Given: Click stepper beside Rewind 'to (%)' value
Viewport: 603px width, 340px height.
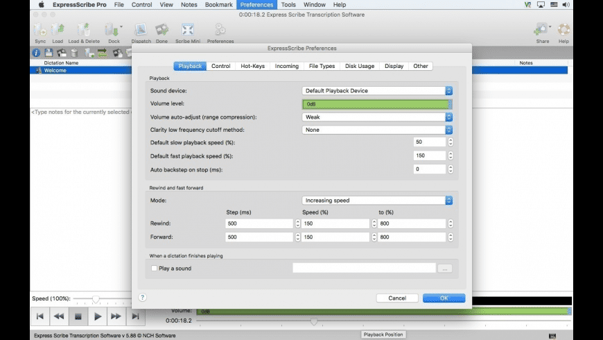Looking at the screenshot, I should pyautogui.click(x=451, y=223).
